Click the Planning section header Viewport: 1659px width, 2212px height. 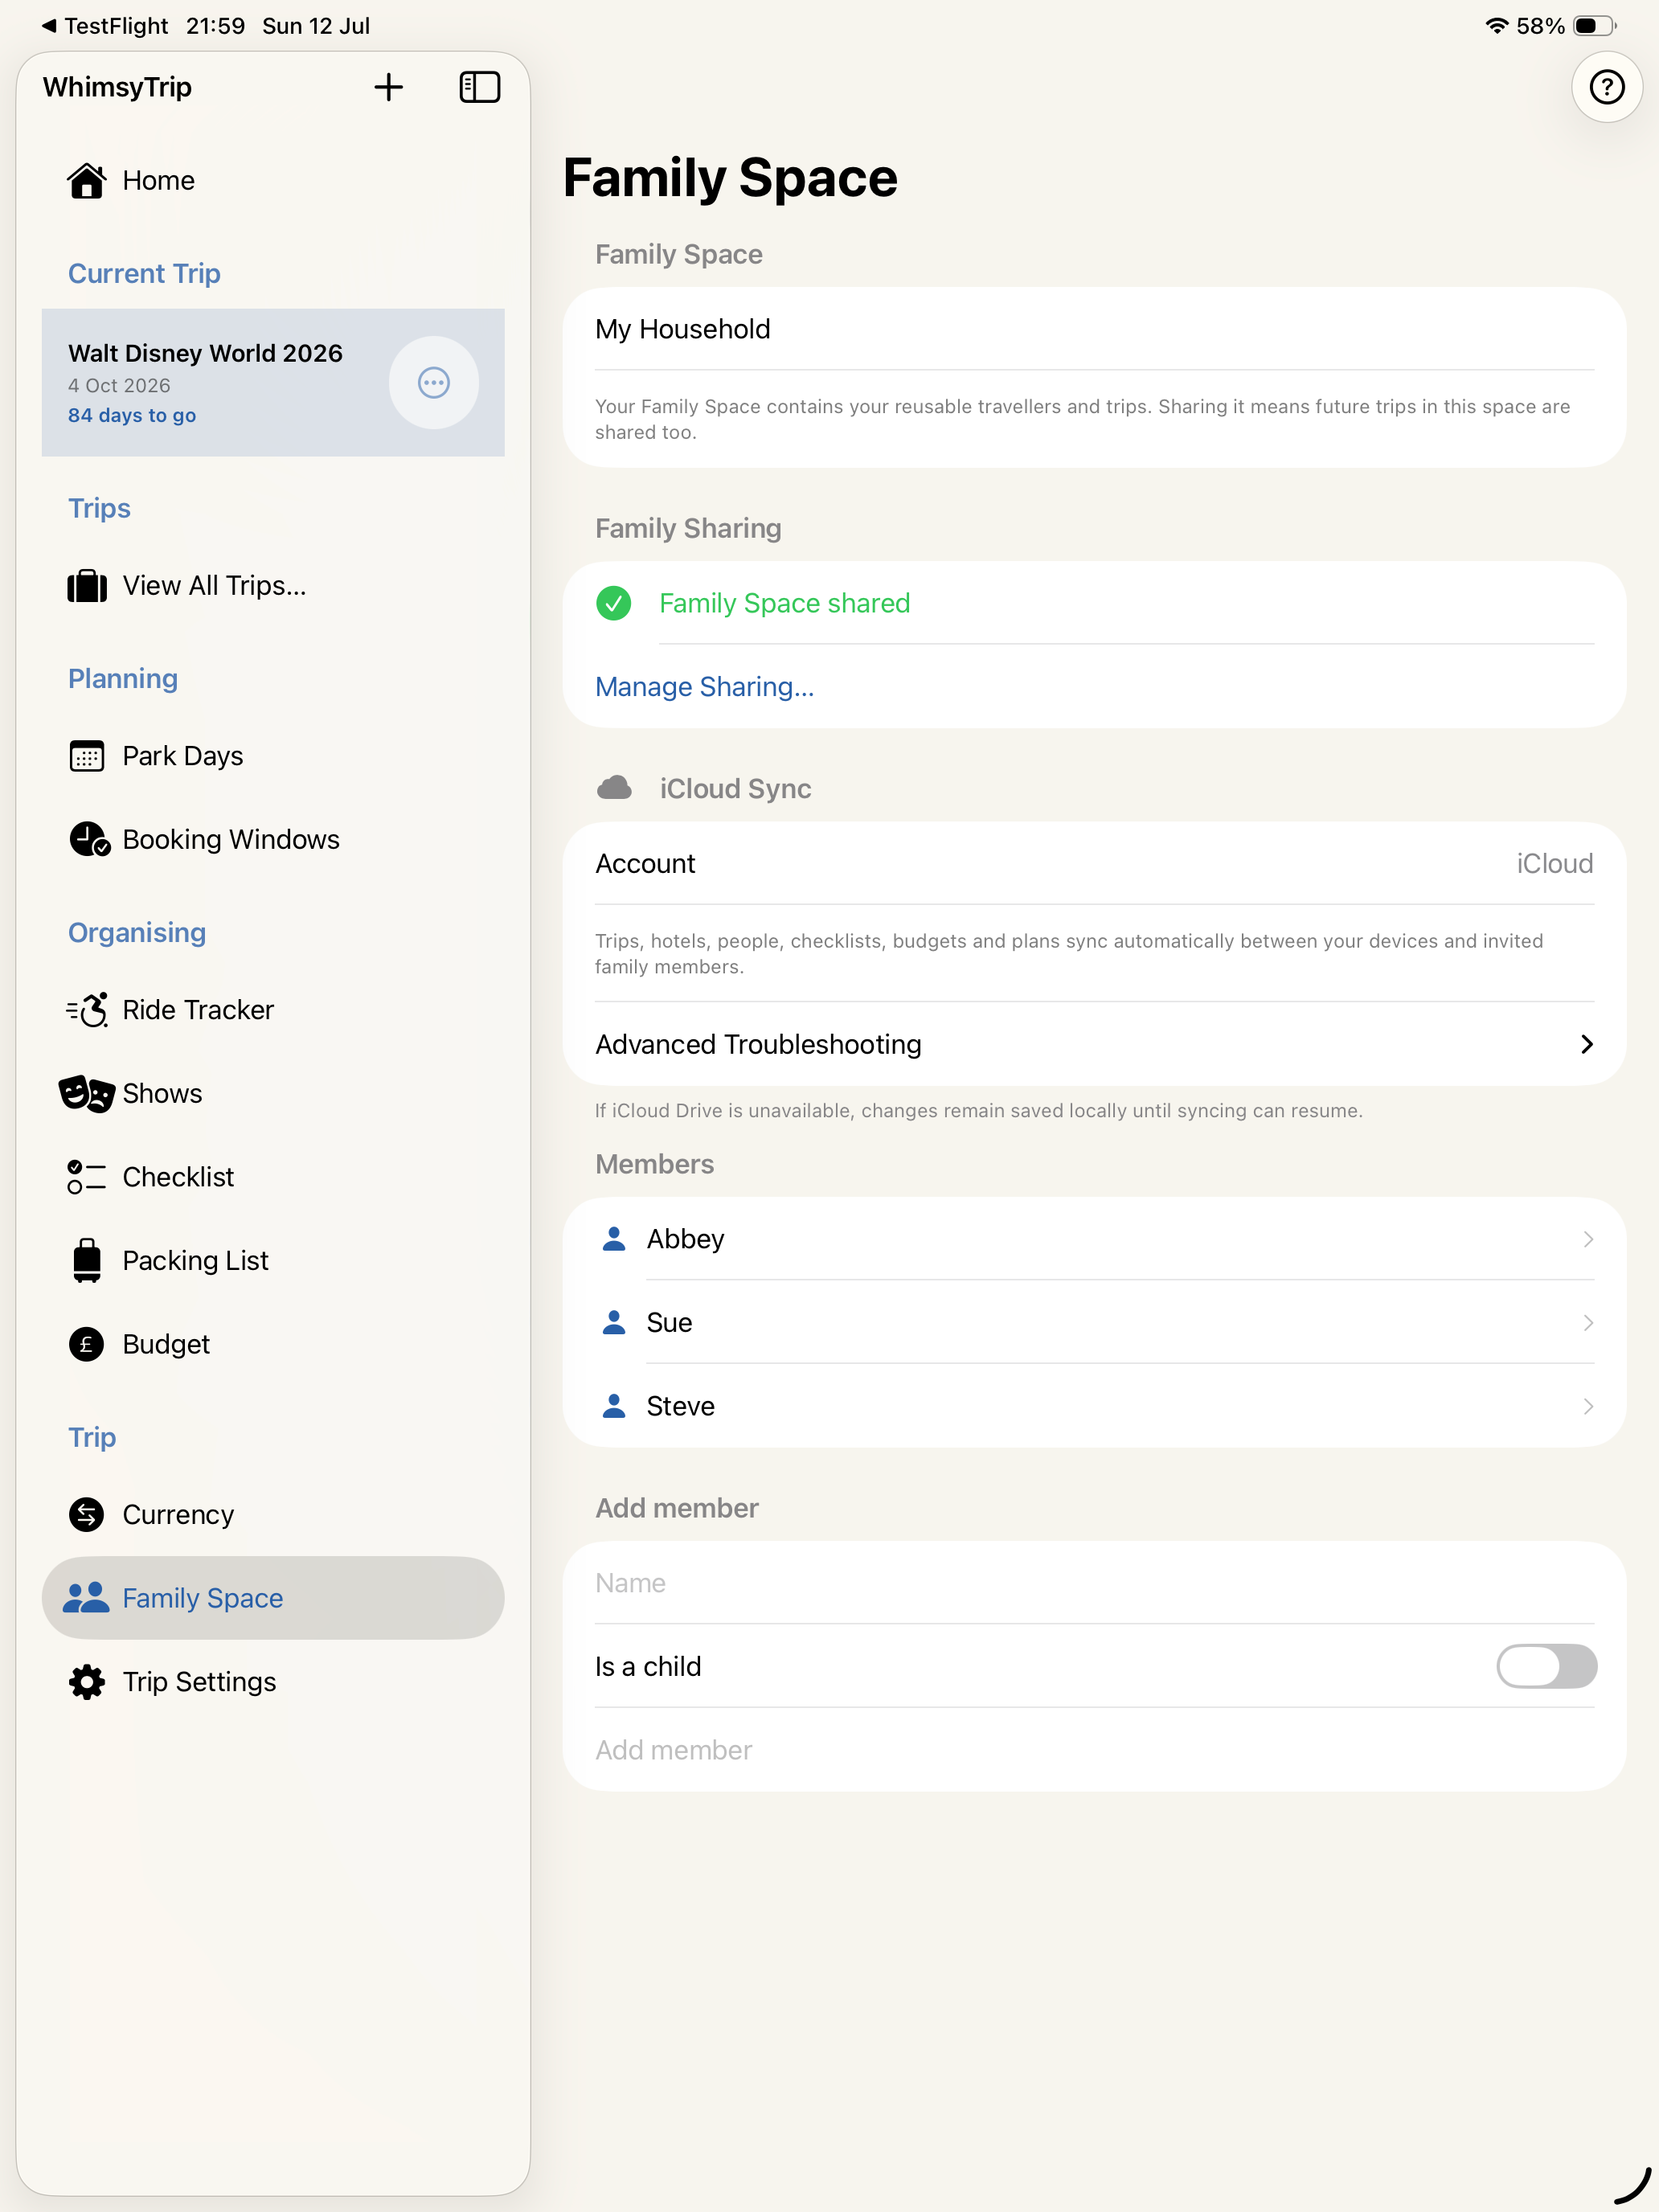pos(123,679)
